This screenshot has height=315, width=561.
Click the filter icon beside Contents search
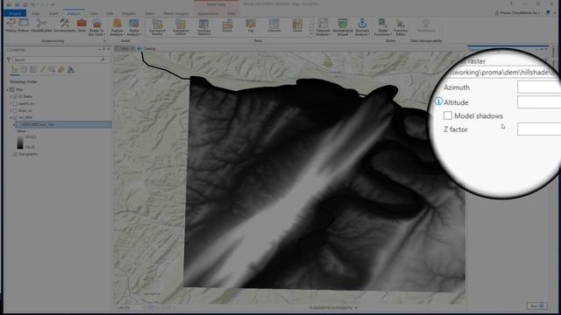[9, 59]
